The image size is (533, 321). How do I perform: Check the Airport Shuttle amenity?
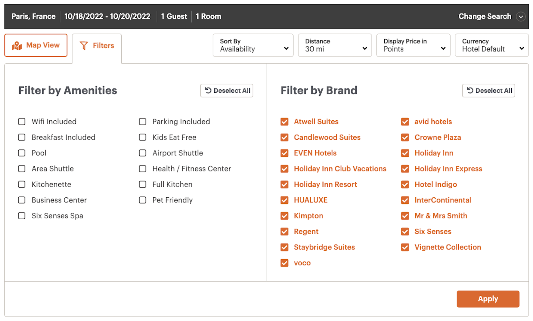[x=142, y=153]
